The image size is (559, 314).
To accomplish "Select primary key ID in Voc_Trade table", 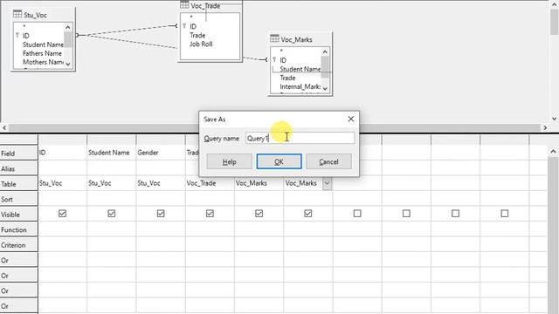I will pyautogui.click(x=193, y=26).
